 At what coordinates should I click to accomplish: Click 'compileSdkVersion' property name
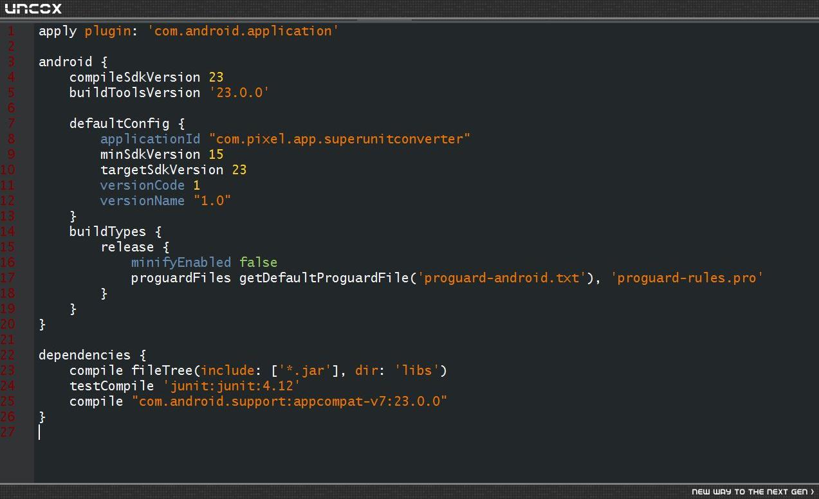pyautogui.click(x=135, y=77)
